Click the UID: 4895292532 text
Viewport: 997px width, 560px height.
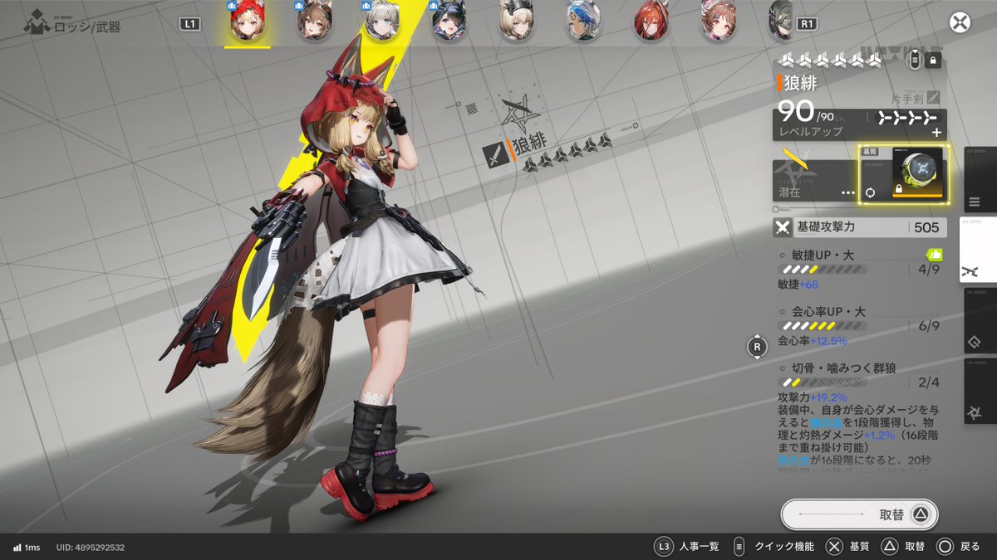coord(91,548)
